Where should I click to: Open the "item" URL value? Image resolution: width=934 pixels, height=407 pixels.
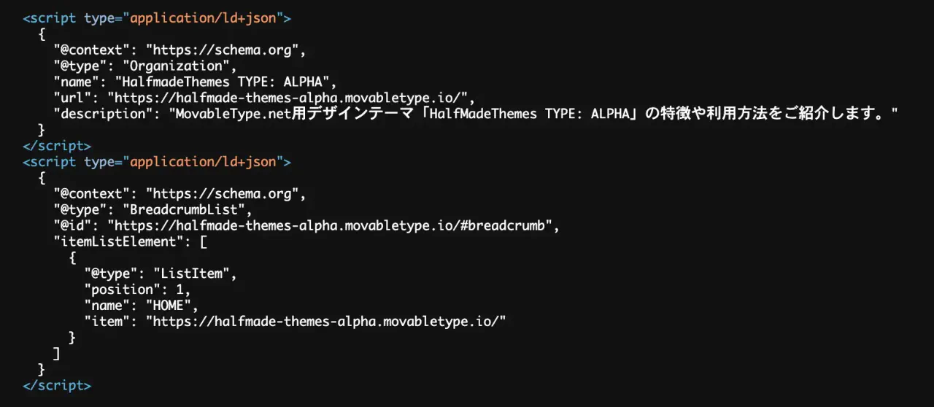(325, 322)
